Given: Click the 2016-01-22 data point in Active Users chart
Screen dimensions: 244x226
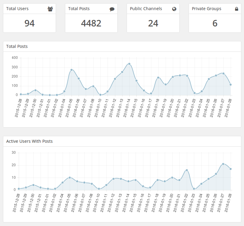Looking at the screenshot, I should coord(187,170).
